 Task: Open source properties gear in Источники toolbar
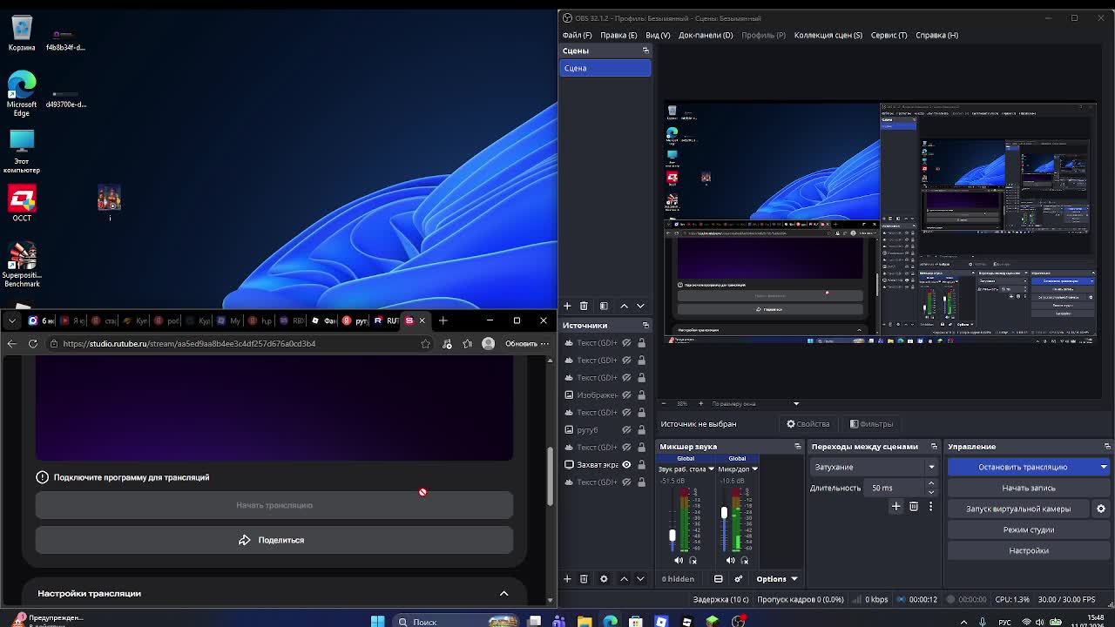pyautogui.click(x=604, y=578)
